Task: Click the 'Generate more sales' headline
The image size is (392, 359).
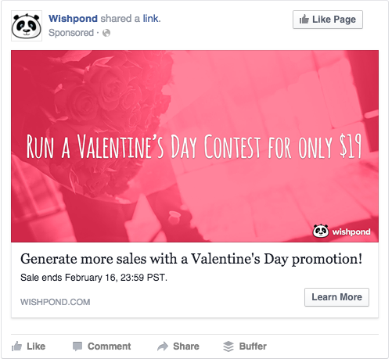Action: click(x=192, y=259)
